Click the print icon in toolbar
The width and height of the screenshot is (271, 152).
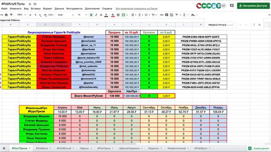pos(6,15)
